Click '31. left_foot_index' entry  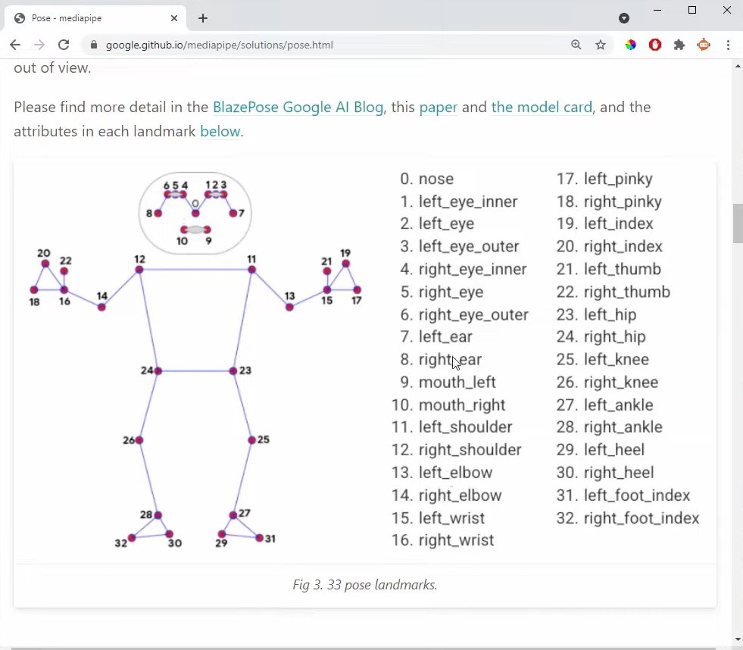point(623,495)
